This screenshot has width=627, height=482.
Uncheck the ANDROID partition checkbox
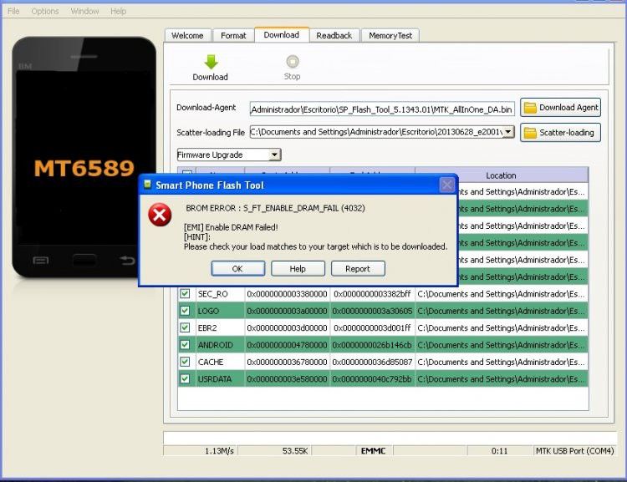(x=185, y=344)
